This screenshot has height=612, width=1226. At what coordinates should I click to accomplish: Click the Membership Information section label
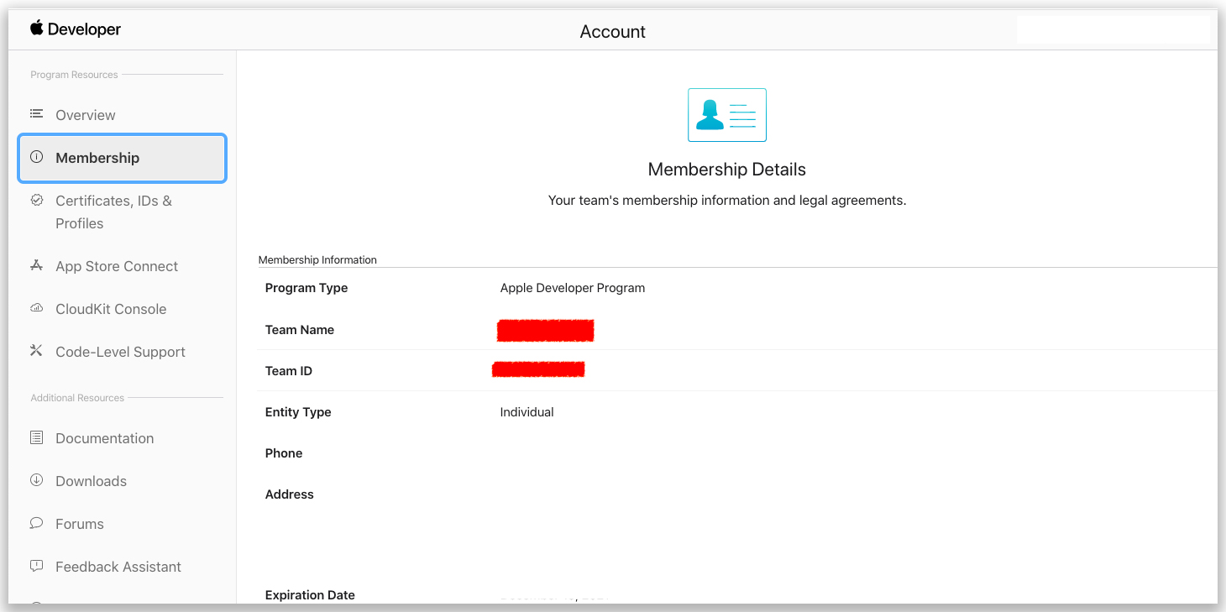pos(317,260)
